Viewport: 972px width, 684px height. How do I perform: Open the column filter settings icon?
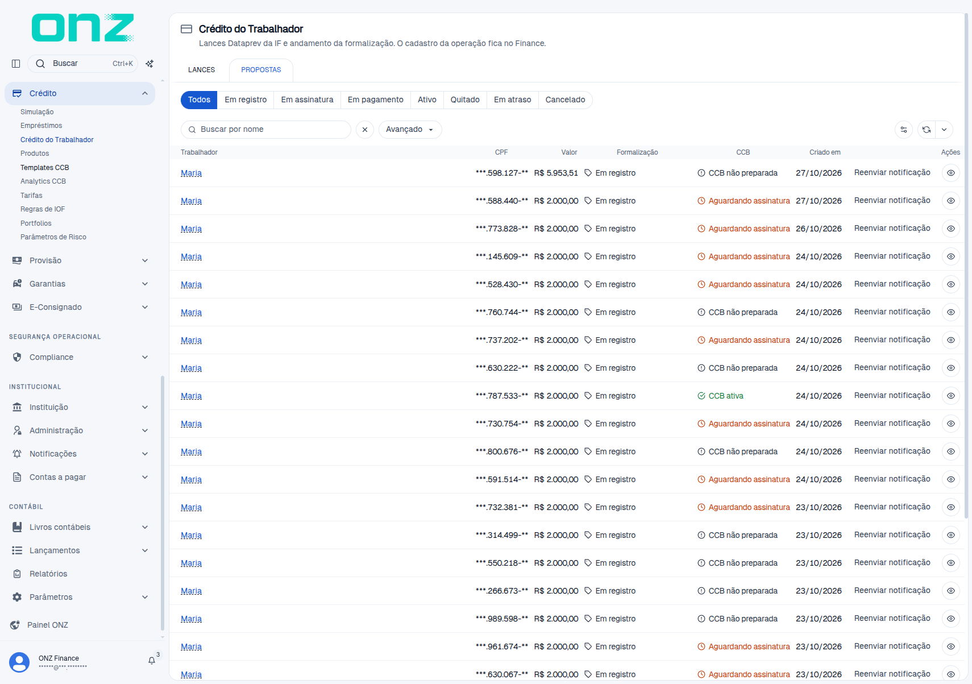[x=904, y=130]
